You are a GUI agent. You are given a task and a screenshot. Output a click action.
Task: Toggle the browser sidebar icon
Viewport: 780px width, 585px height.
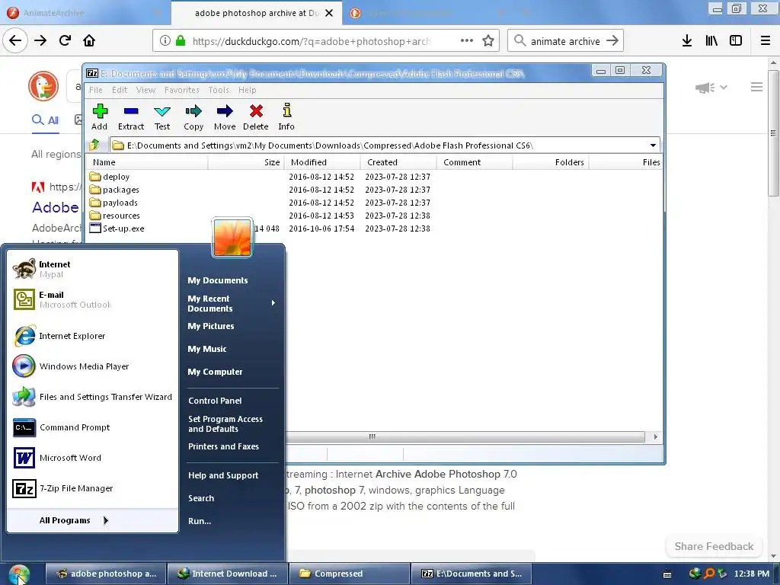point(736,41)
